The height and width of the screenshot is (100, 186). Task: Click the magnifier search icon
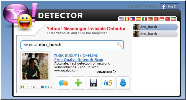point(119,45)
